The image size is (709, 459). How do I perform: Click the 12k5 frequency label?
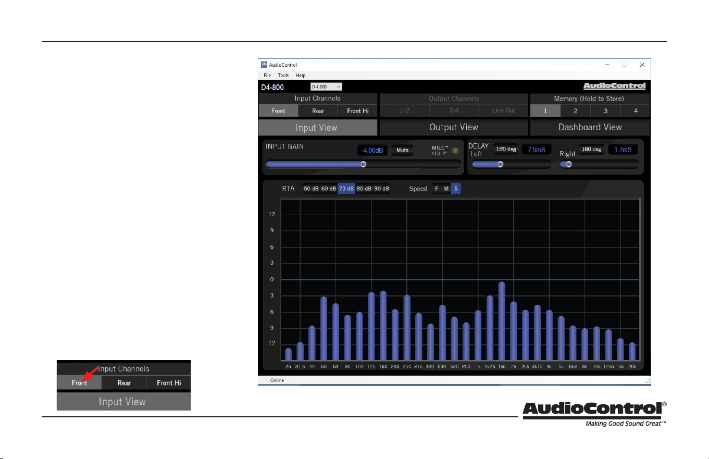coord(608,367)
